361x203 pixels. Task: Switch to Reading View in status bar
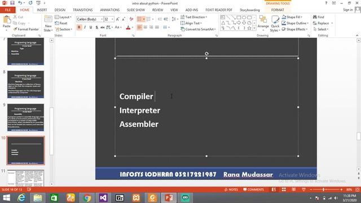coord(293,189)
